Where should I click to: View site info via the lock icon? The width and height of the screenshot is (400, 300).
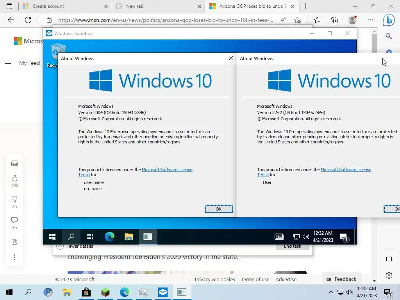click(x=49, y=20)
